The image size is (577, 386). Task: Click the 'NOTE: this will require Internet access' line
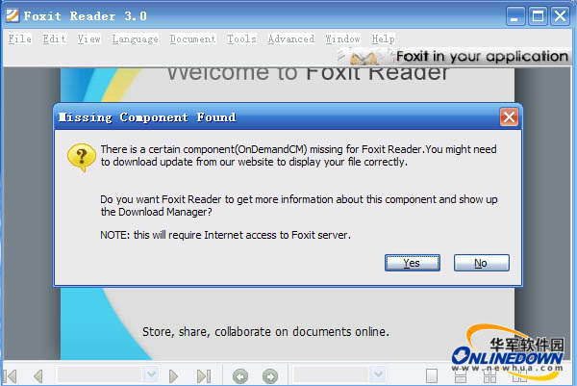tap(225, 235)
